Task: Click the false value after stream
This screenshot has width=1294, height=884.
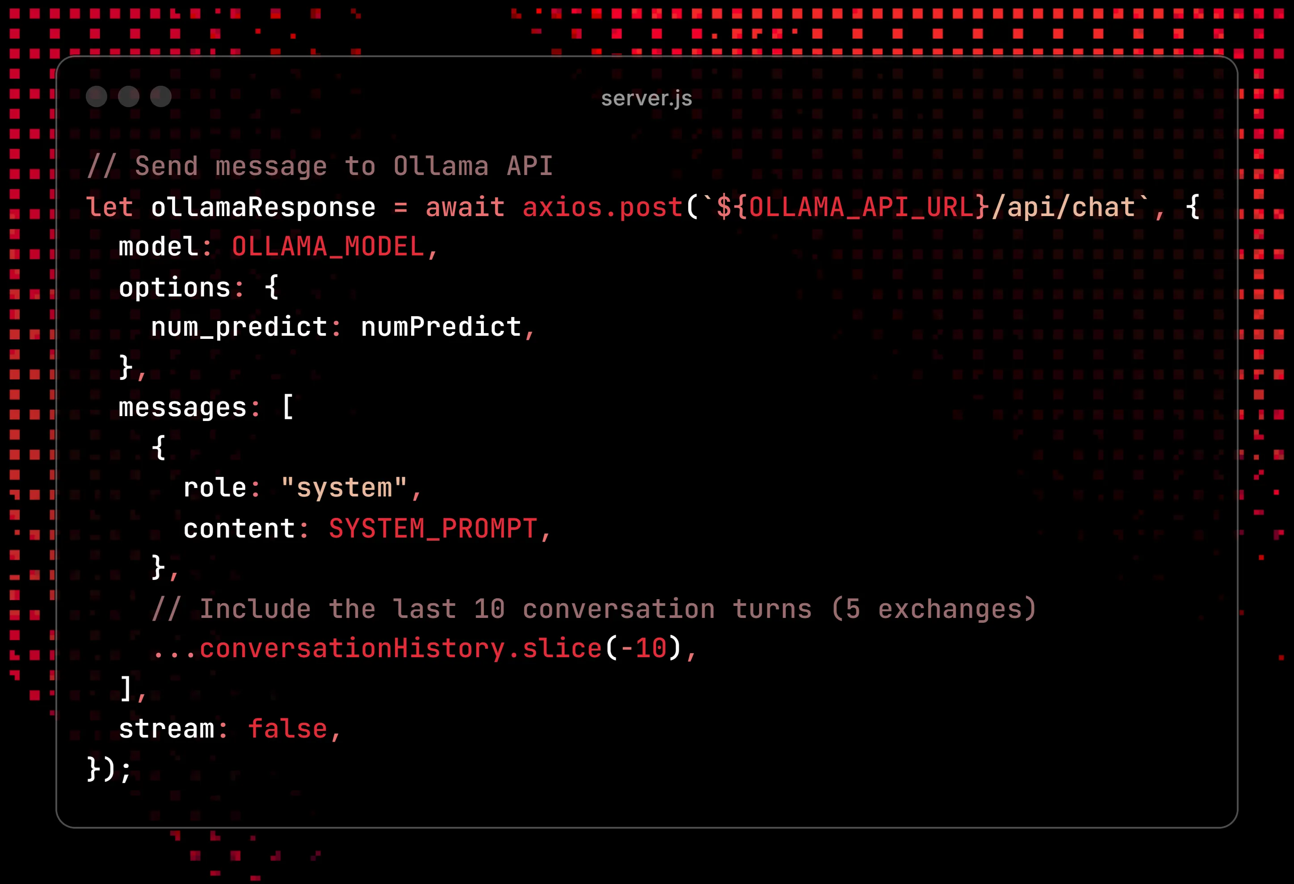Action: point(287,729)
